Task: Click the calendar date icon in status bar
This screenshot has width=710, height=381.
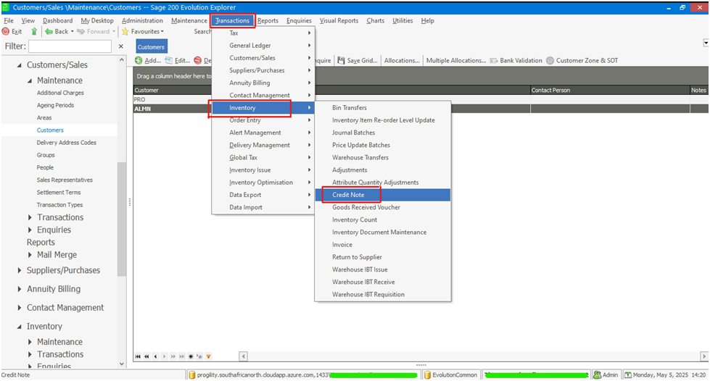Action: tap(628, 375)
